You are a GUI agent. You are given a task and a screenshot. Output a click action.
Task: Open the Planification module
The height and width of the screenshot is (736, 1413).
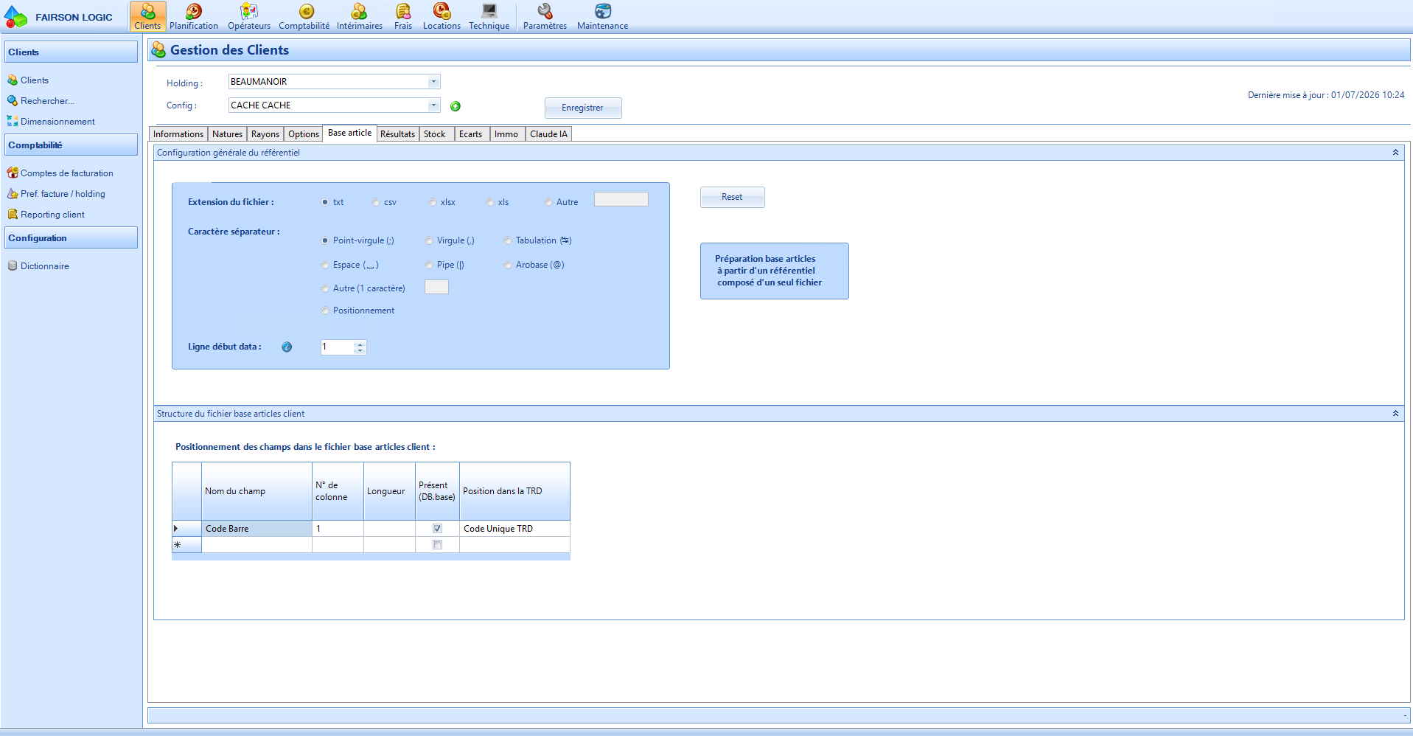click(194, 16)
